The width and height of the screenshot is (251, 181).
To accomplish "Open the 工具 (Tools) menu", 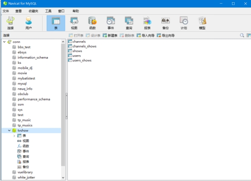I will (x=48, y=11).
